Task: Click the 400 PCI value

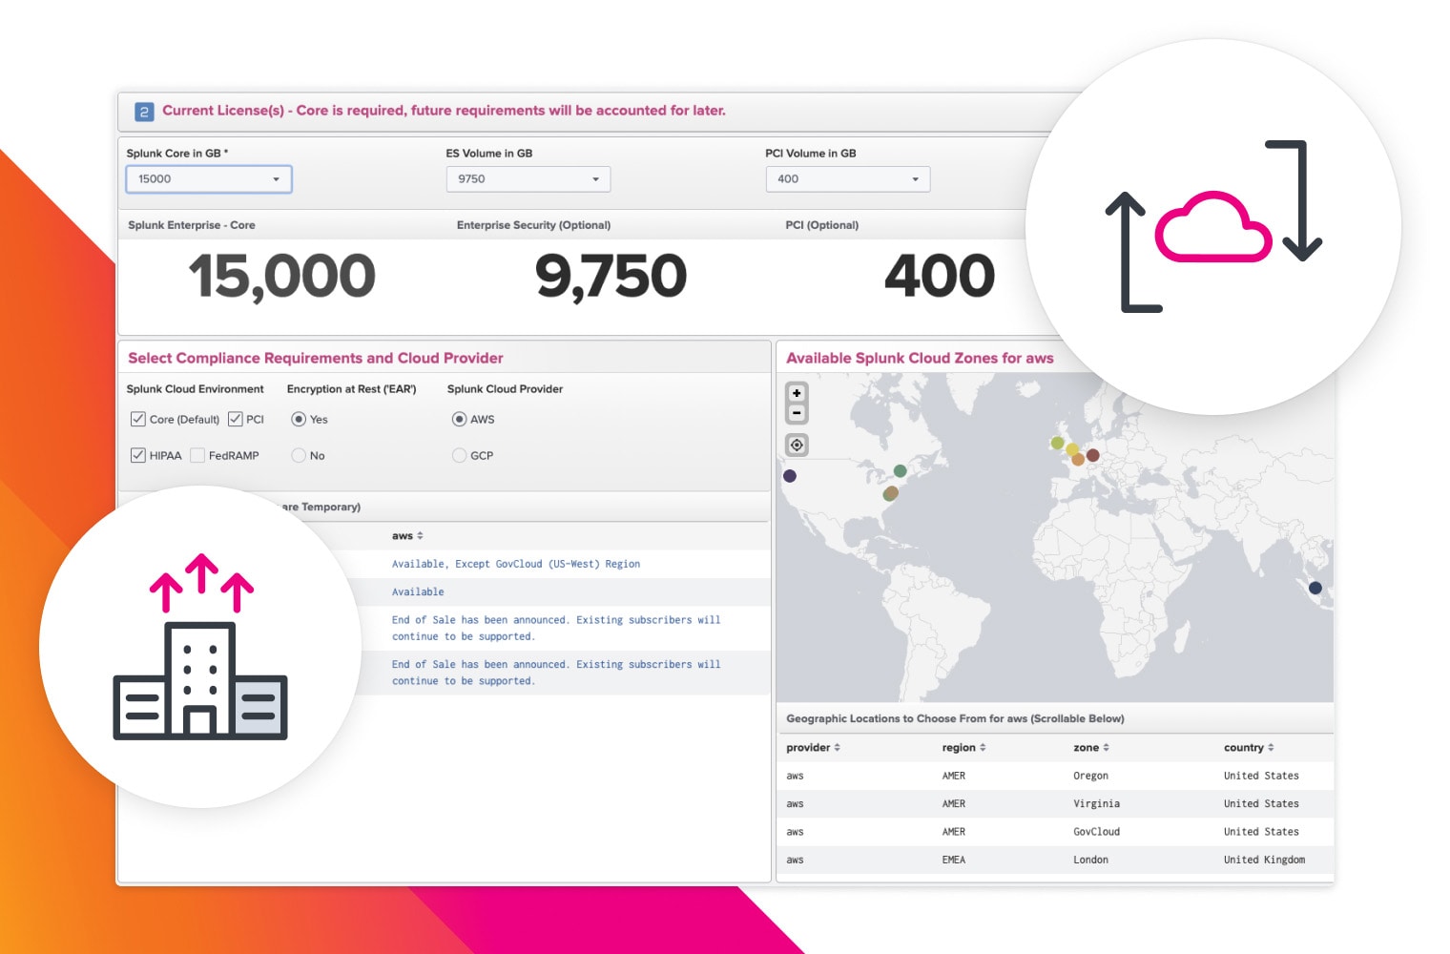Action: point(940,276)
